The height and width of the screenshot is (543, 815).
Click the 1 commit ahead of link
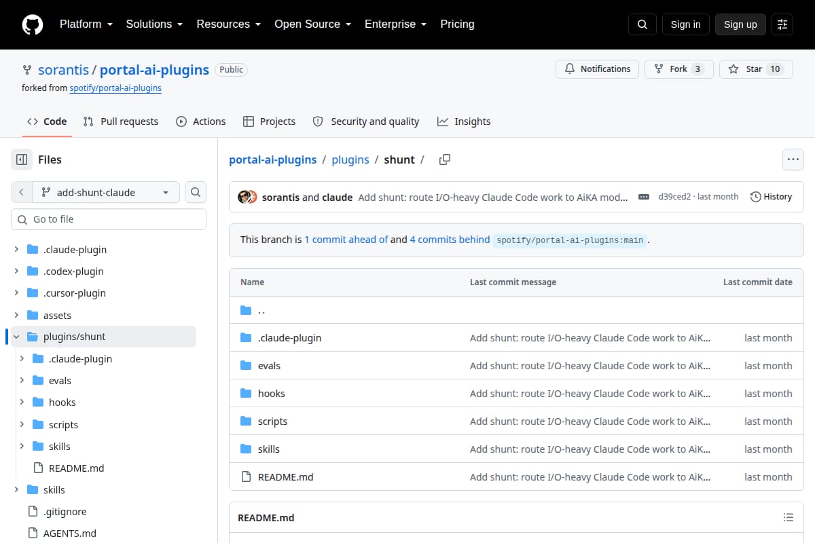pos(346,240)
